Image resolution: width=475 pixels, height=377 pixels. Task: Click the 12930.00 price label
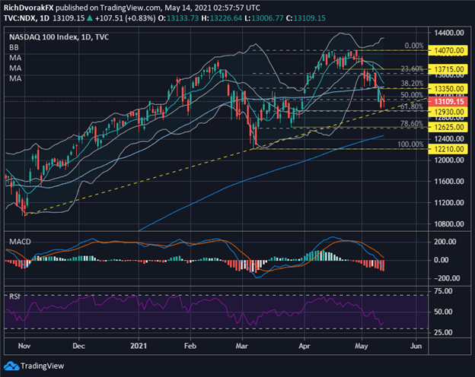click(x=449, y=112)
